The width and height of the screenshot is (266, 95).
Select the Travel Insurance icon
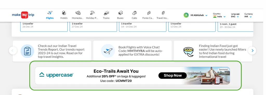163,13
